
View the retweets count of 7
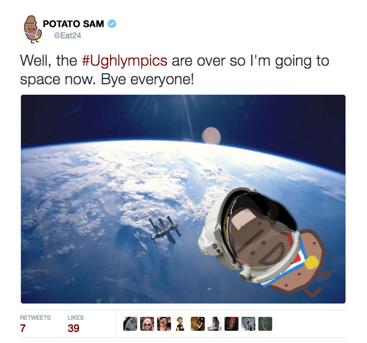23,328
